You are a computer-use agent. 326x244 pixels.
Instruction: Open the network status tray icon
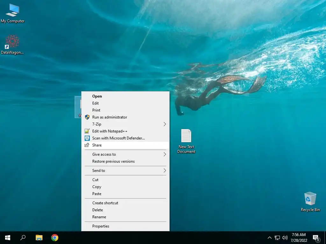pyautogui.click(x=277, y=238)
